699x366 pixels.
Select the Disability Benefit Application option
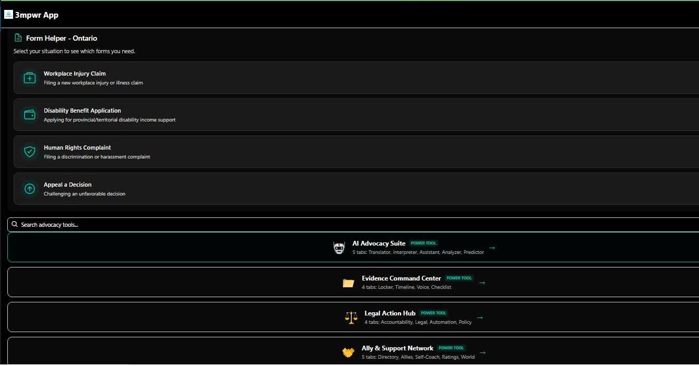[x=356, y=115]
